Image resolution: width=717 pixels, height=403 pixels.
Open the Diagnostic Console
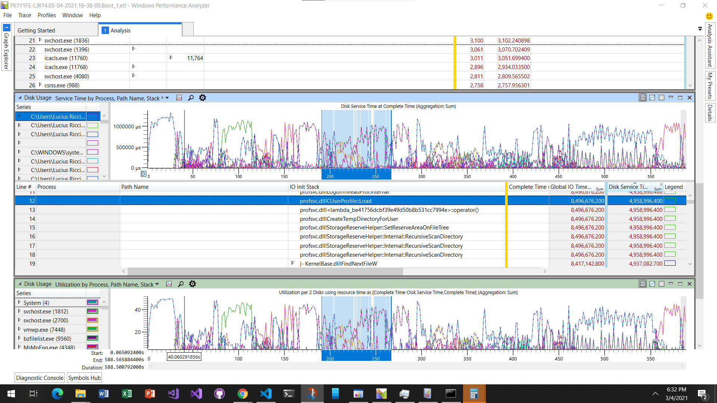tap(40, 378)
